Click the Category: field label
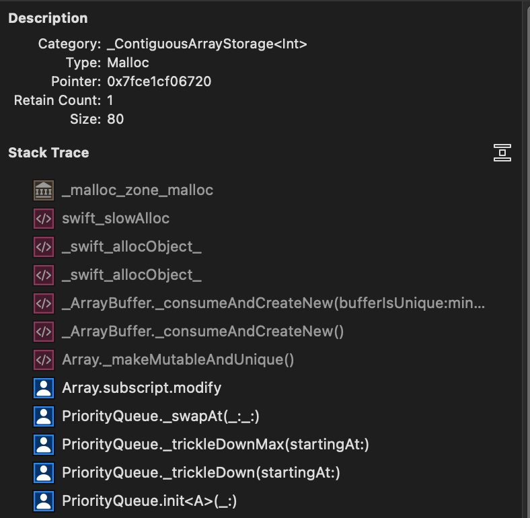Image resolution: width=530 pixels, height=518 pixels. [x=69, y=44]
